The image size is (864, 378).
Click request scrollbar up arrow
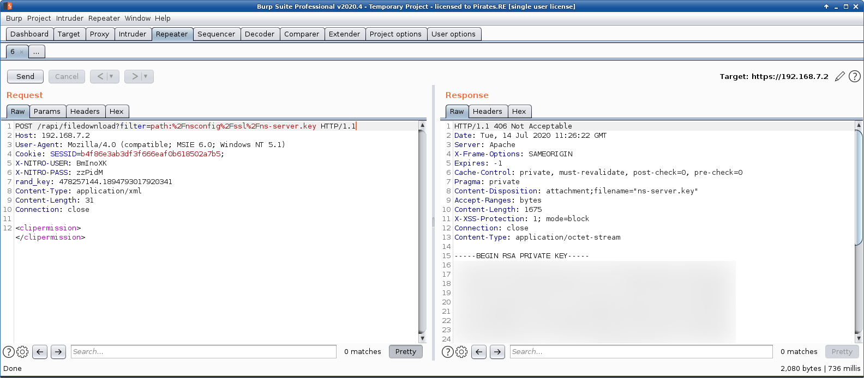(422, 125)
